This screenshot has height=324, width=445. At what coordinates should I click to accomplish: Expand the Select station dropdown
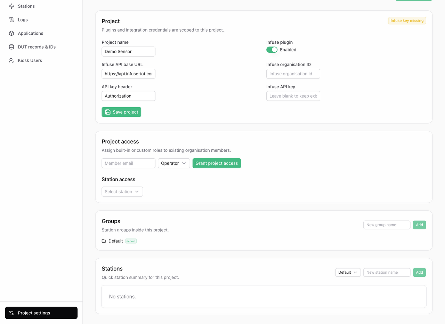coord(122,192)
